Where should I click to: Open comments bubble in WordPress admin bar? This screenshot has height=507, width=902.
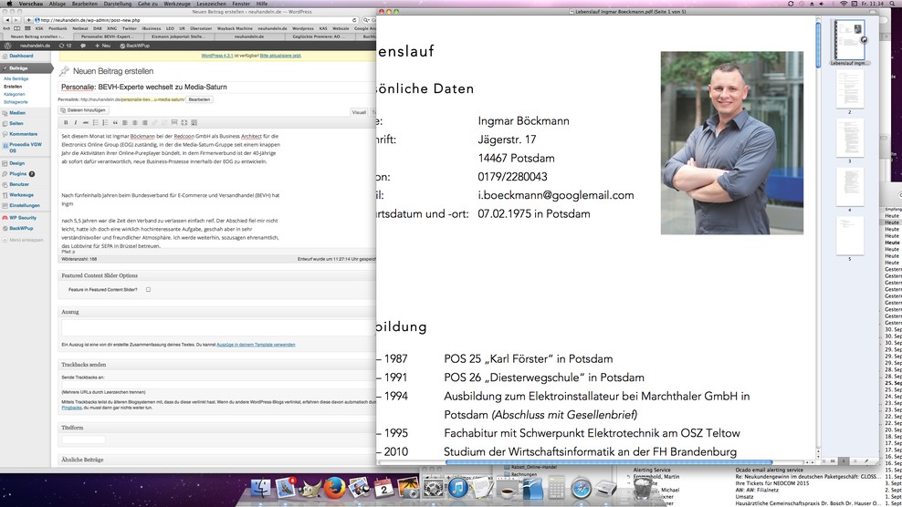click(x=83, y=46)
